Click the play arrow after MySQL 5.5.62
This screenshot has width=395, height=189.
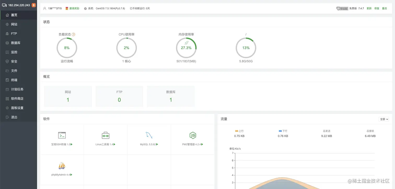tap(157, 144)
